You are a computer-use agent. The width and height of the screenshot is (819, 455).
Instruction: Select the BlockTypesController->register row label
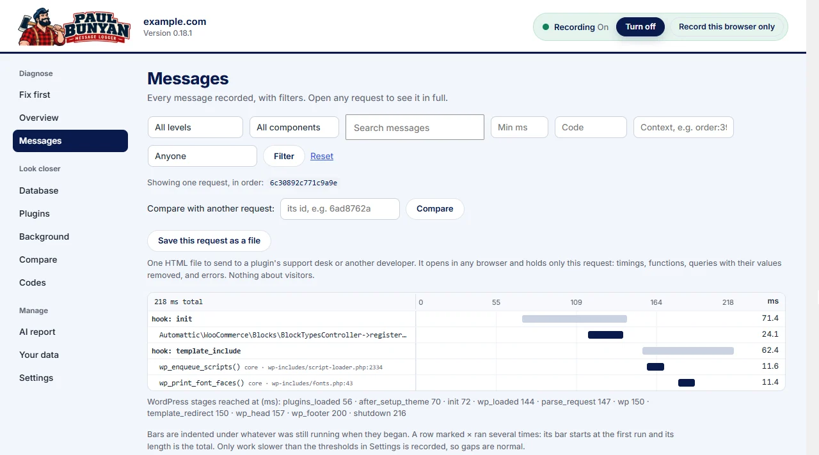coord(283,335)
